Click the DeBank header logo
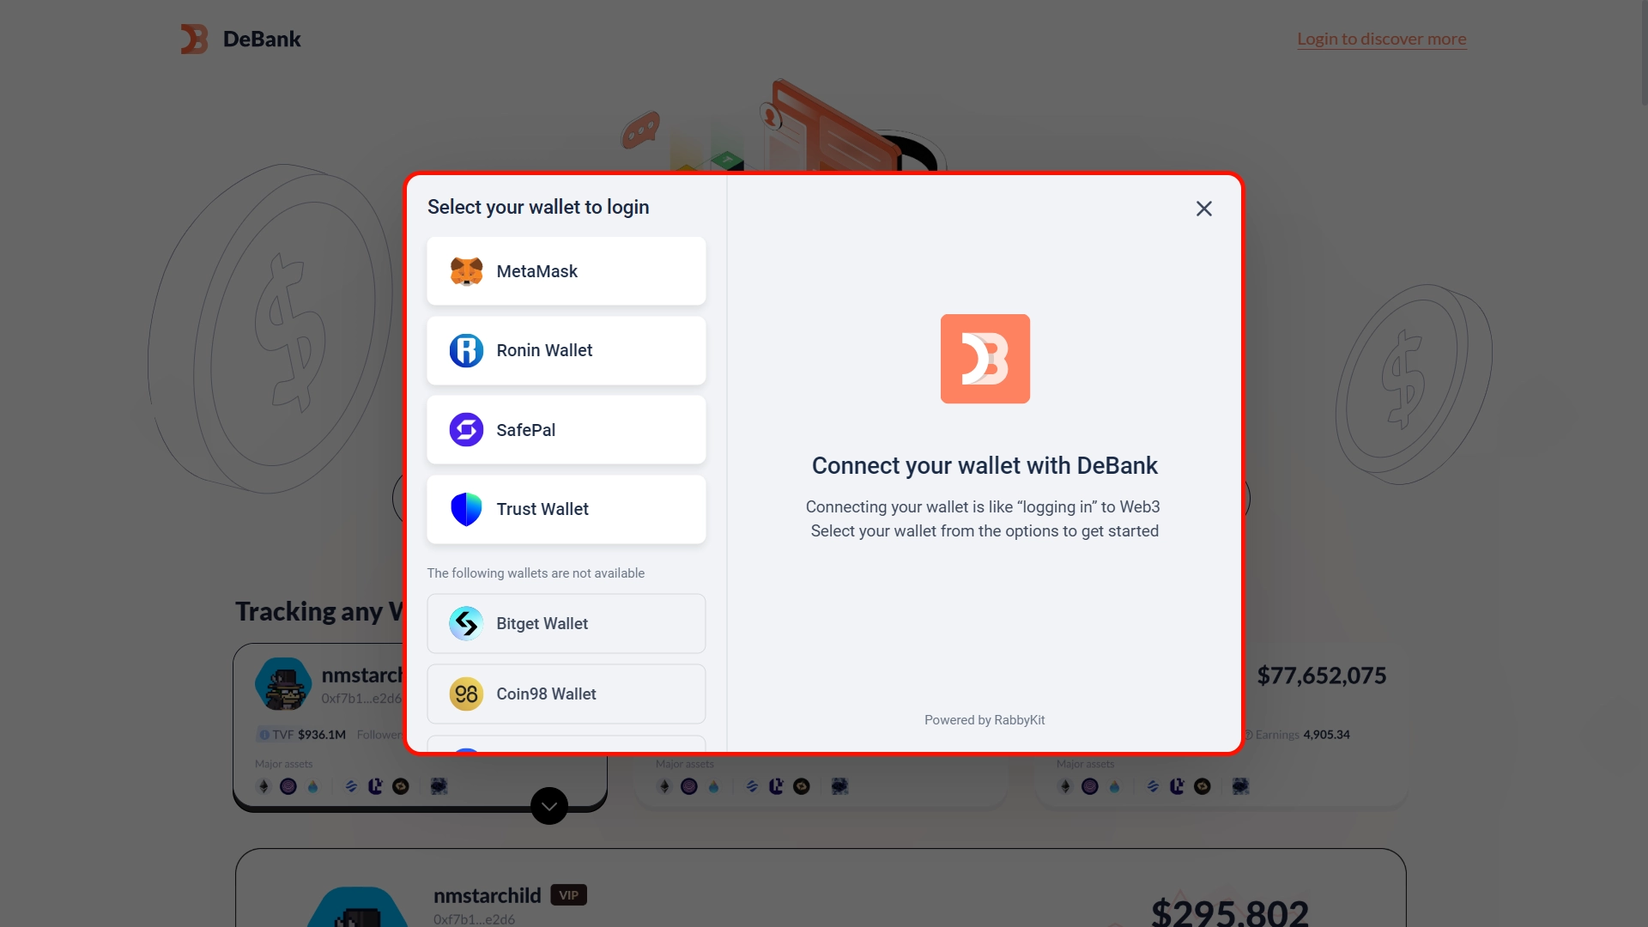Image resolution: width=1648 pixels, height=927 pixels. (x=239, y=39)
